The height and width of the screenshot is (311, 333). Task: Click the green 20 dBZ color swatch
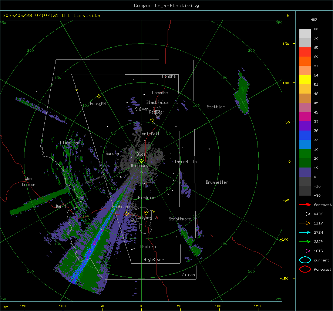(305, 153)
